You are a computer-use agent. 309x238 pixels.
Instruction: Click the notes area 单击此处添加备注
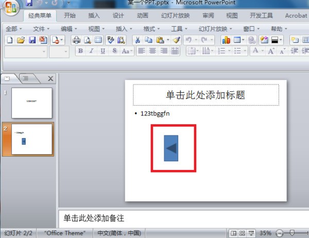click(184, 218)
